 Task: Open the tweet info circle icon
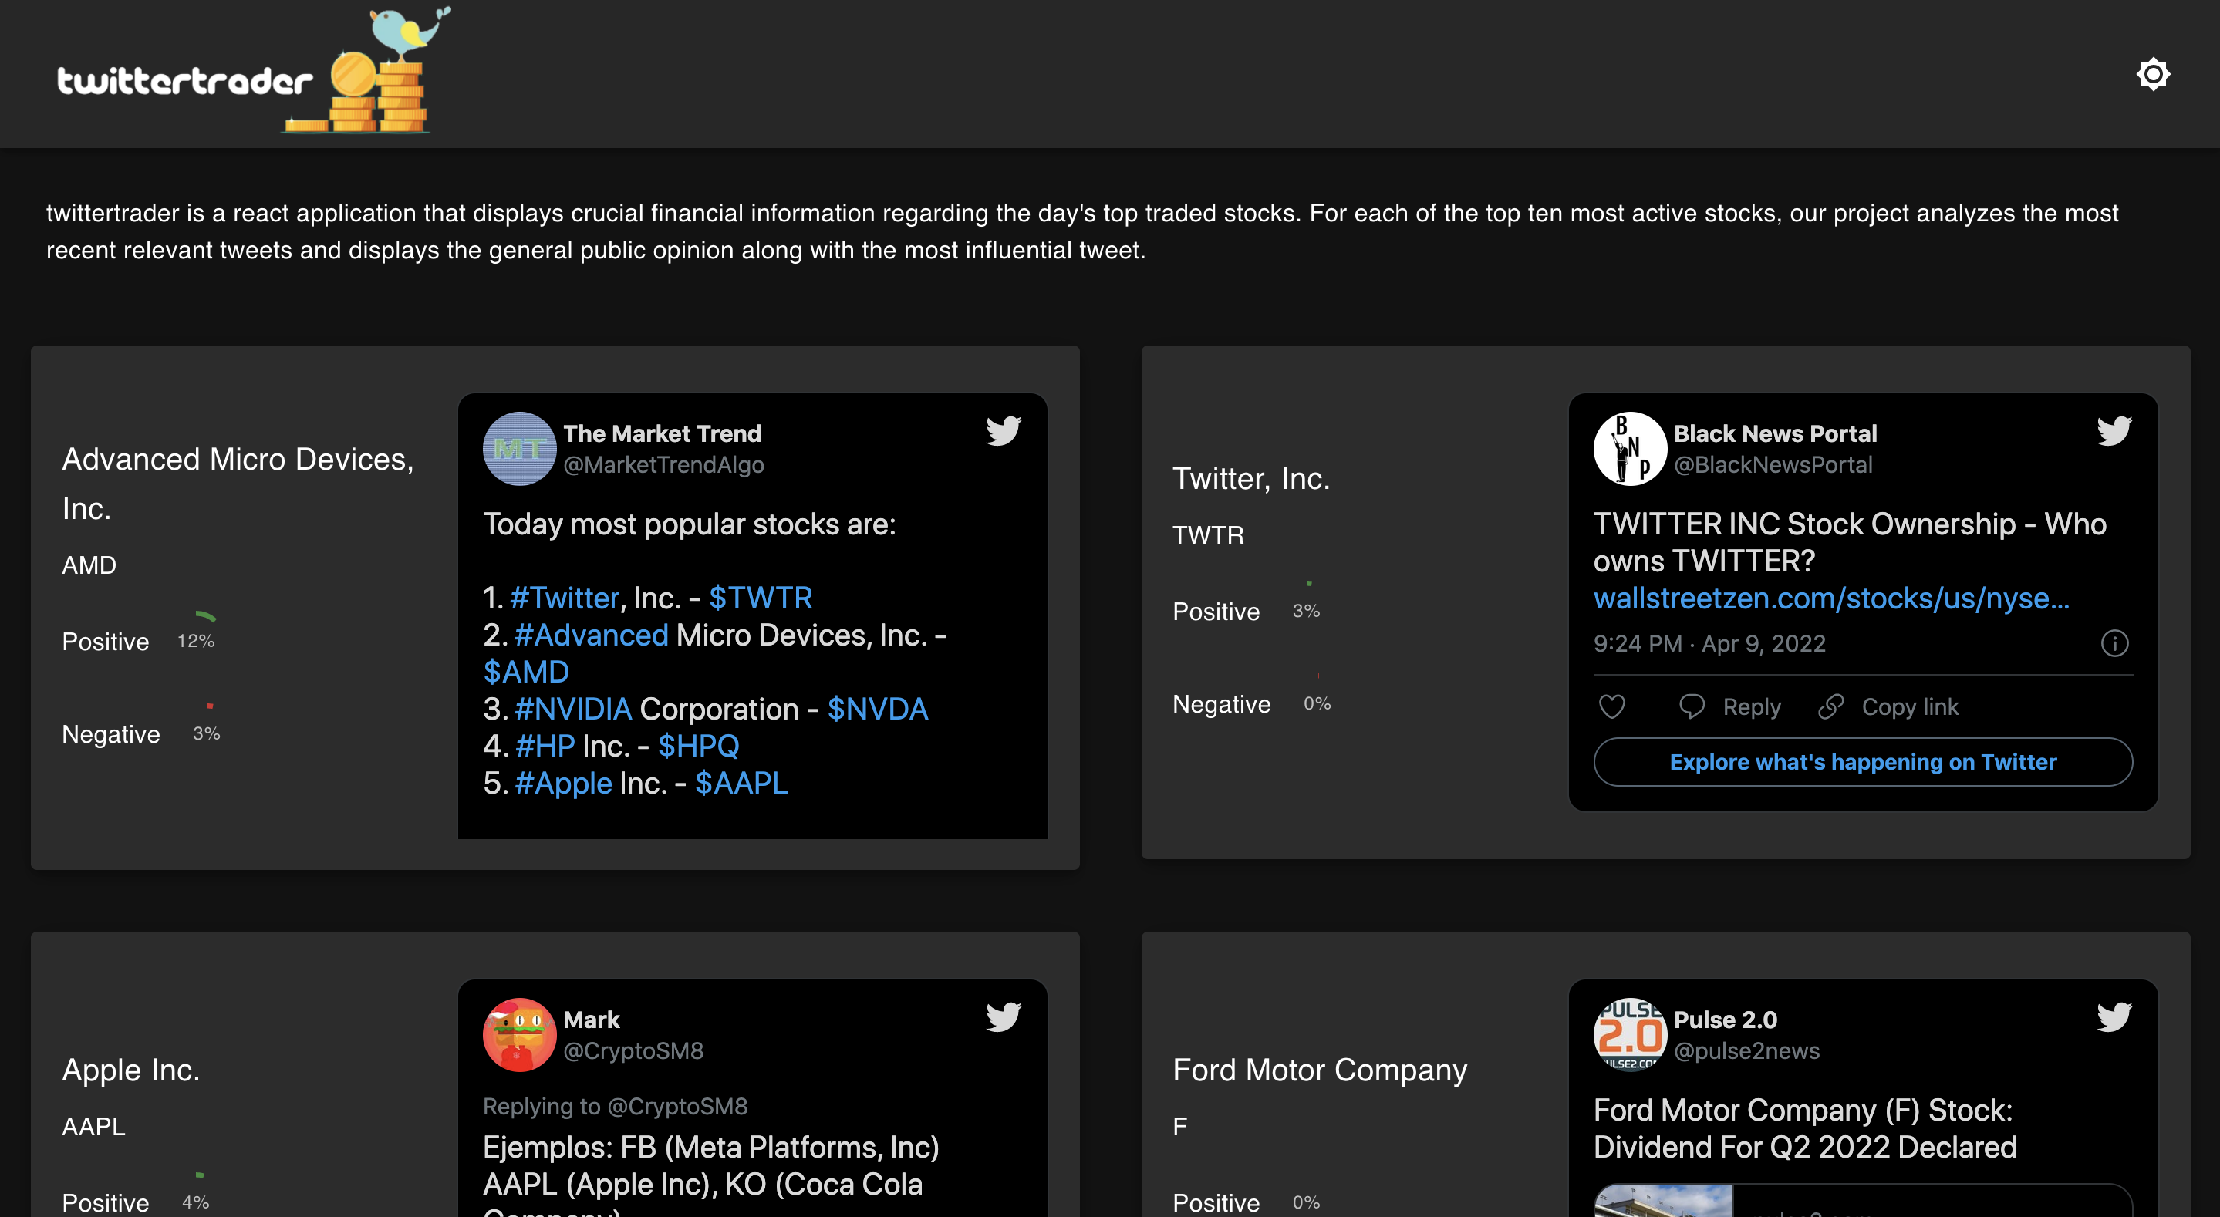pyautogui.click(x=2114, y=643)
